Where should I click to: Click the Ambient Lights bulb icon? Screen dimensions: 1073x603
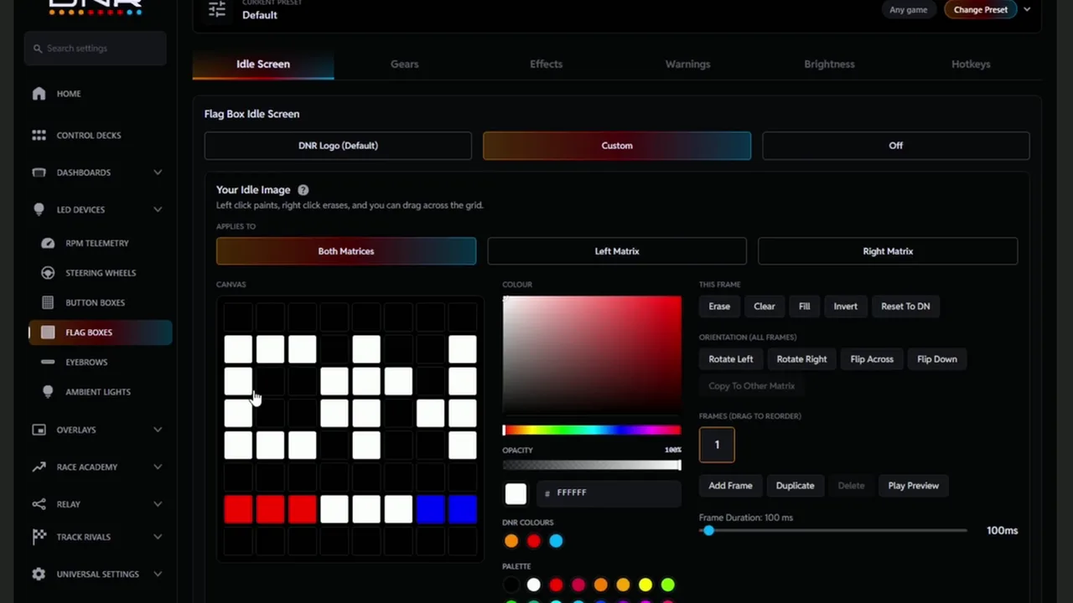[x=48, y=392]
